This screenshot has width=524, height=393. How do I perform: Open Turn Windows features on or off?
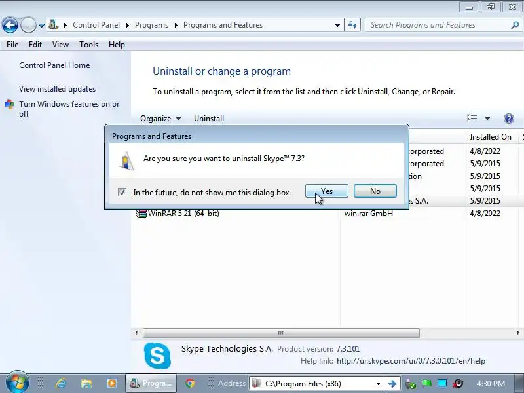click(x=69, y=109)
